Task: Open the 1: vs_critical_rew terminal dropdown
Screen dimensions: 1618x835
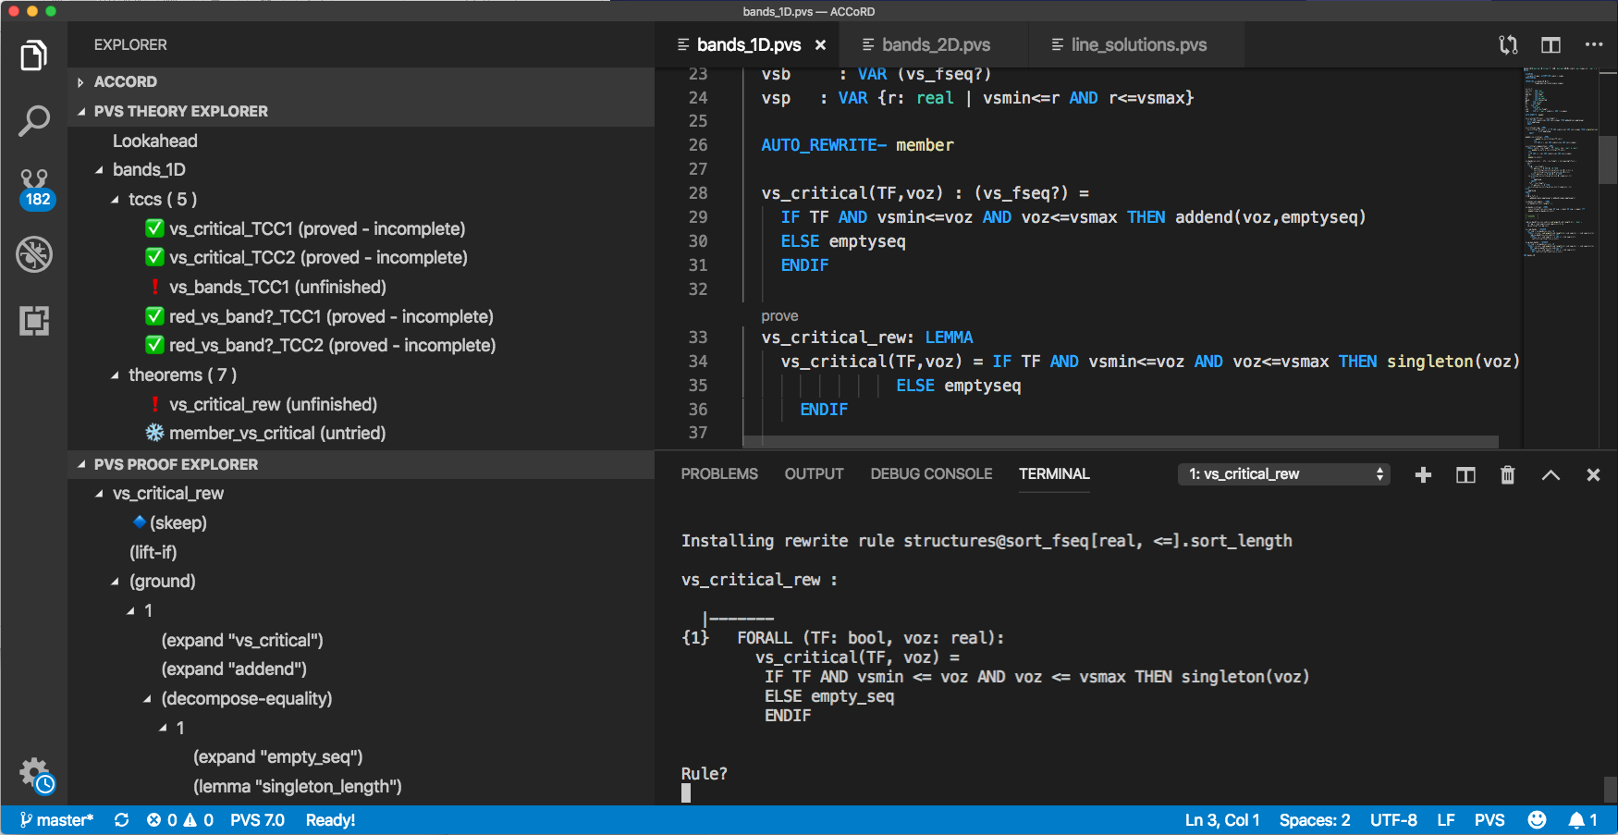Action: (1283, 473)
